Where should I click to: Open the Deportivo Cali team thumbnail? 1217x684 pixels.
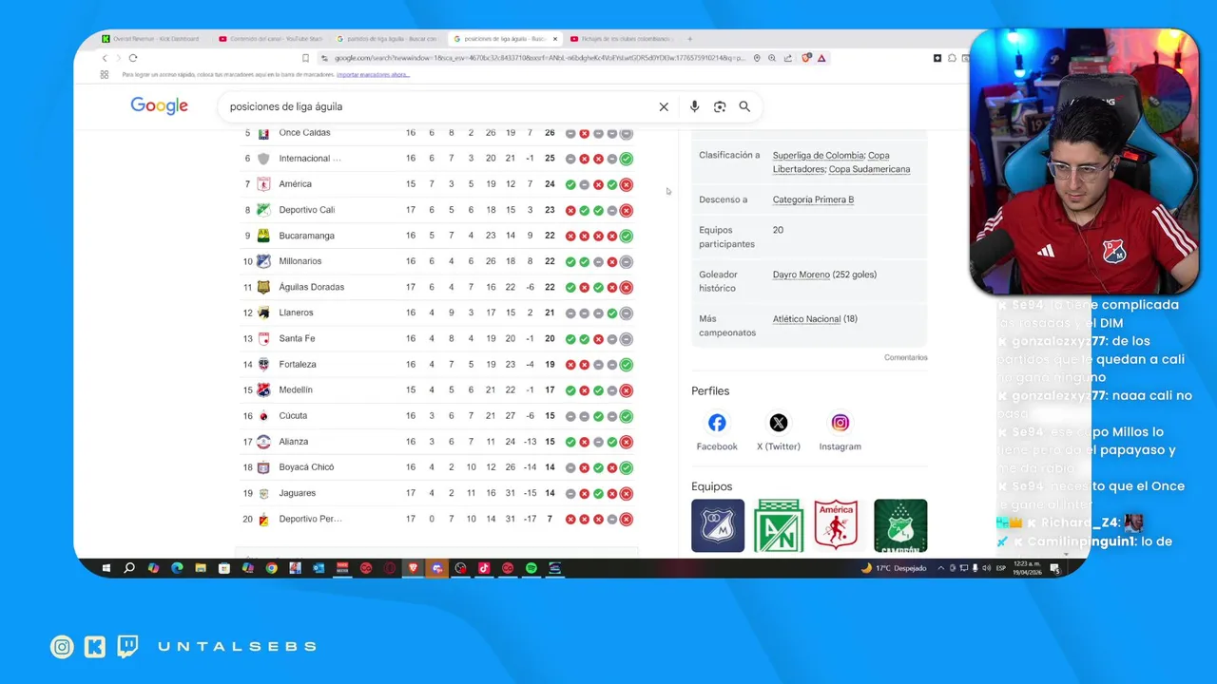(x=900, y=525)
